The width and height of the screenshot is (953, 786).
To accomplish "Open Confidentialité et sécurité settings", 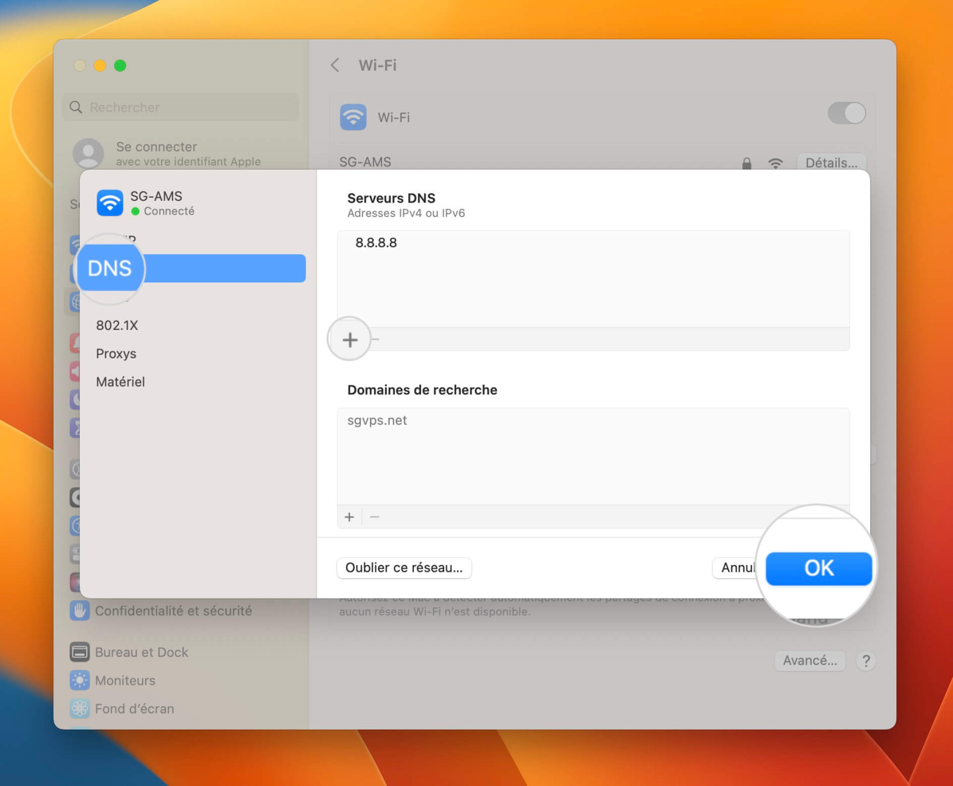I will tap(173, 611).
